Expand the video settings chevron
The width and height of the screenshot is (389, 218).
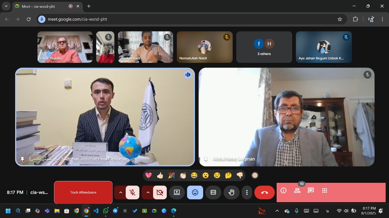148,193
